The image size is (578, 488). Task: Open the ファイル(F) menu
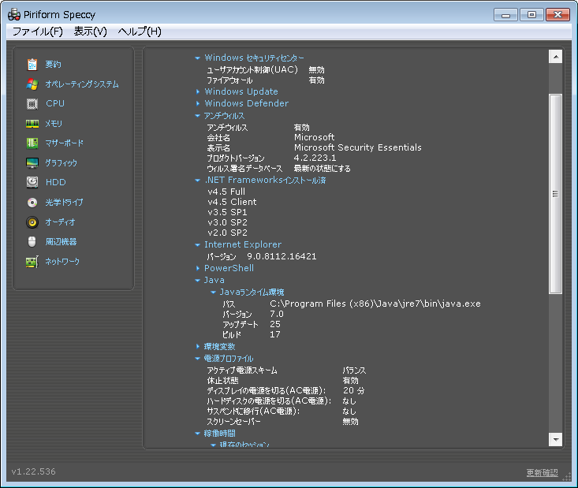click(38, 32)
